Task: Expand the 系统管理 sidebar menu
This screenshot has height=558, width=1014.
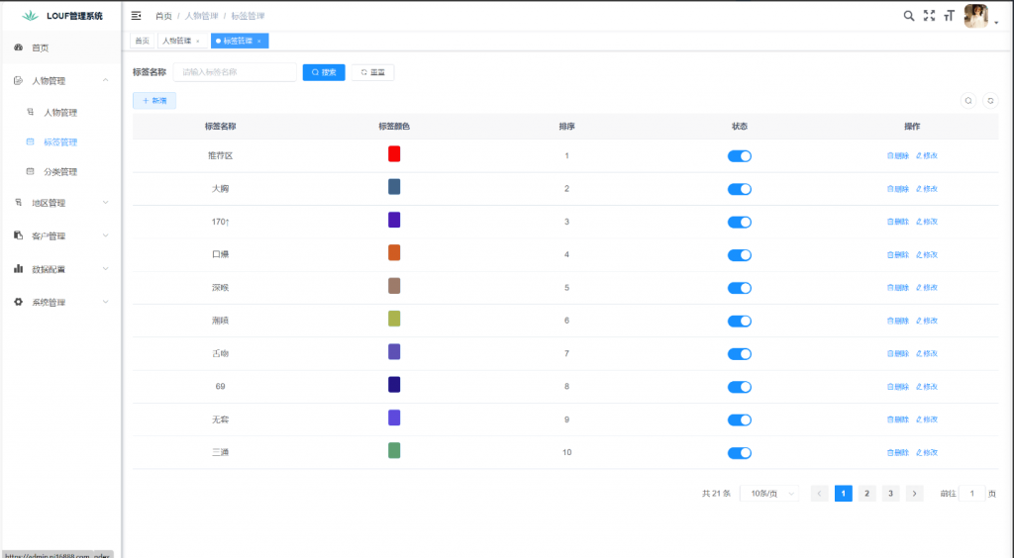Action: (x=60, y=302)
